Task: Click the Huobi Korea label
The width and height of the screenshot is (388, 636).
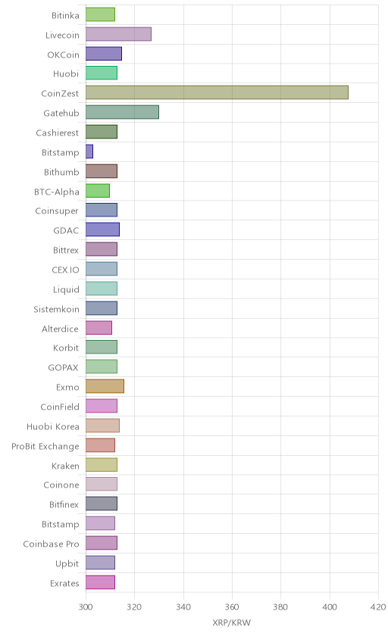Action: pos(53,426)
